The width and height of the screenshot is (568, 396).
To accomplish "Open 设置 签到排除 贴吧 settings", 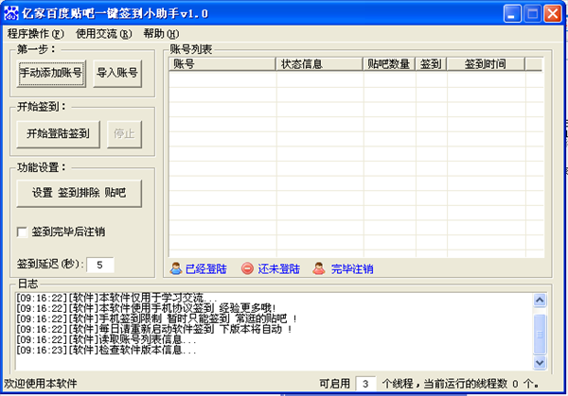I will point(79,193).
